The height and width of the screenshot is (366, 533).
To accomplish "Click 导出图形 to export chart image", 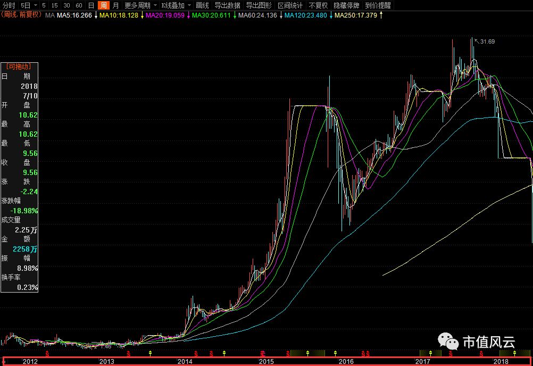I will click(x=259, y=5).
